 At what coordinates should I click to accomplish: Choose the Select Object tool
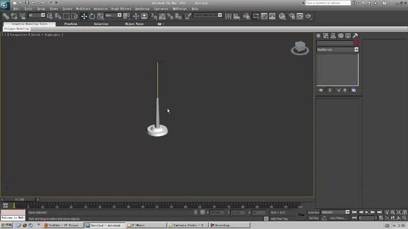pyautogui.click(x=50, y=17)
